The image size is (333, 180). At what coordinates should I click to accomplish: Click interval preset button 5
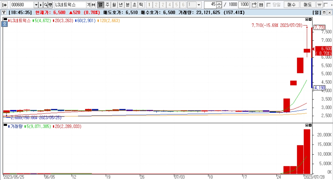176,5
